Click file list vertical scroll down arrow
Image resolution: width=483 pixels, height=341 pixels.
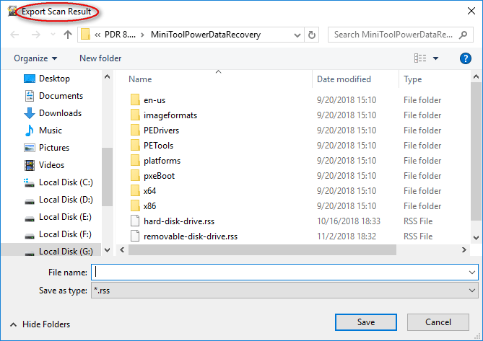[476, 238]
